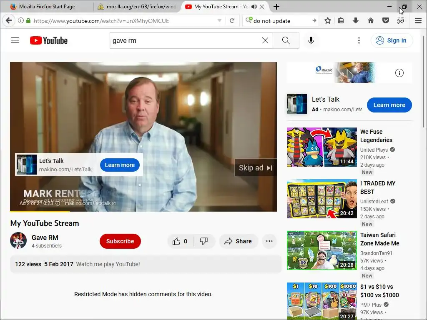
Task: Share the video
Action: tap(238, 241)
